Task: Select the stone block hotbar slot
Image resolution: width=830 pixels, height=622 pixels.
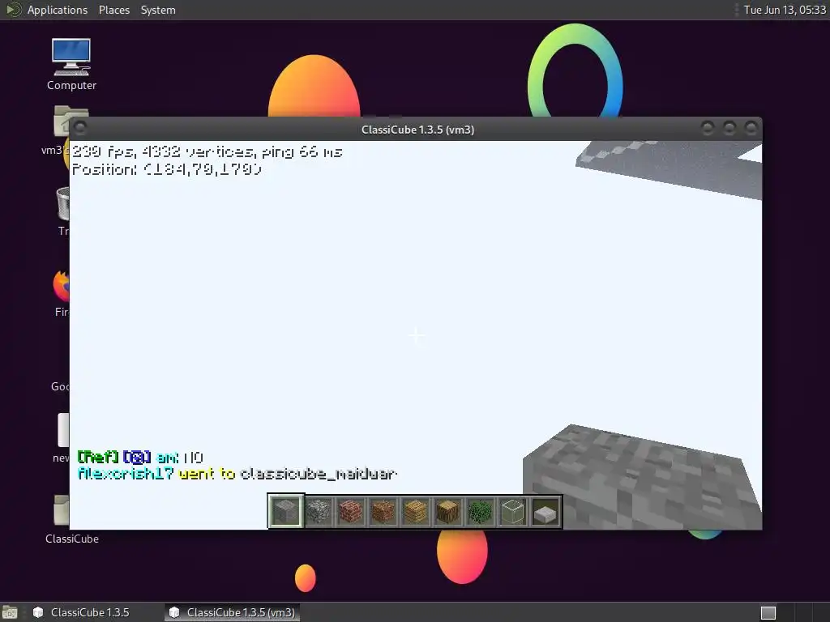Action: coord(286,511)
